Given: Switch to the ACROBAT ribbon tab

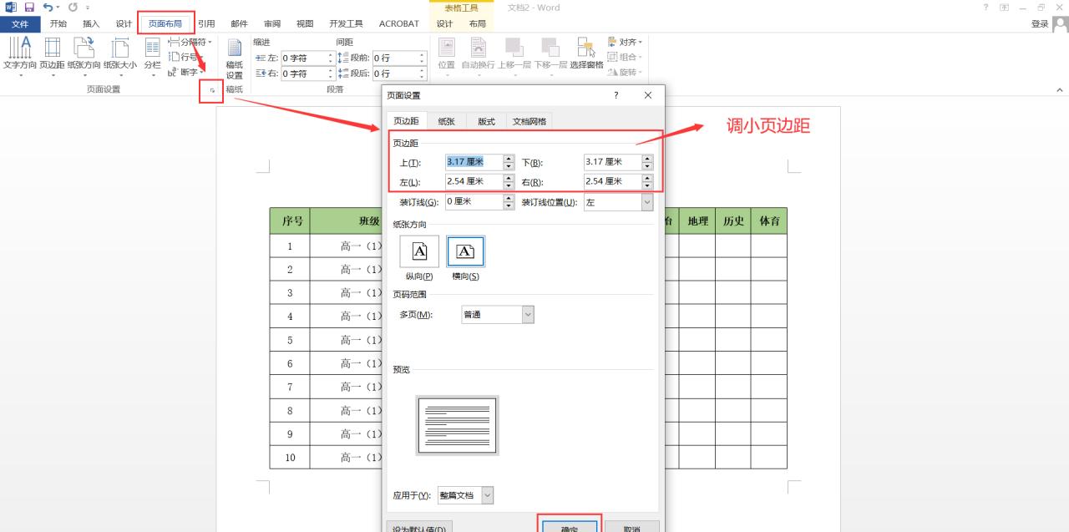Looking at the screenshot, I should [x=399, y=23].
